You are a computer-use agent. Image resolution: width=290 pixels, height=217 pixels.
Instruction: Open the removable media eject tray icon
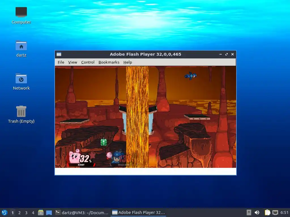pos(249,212)
